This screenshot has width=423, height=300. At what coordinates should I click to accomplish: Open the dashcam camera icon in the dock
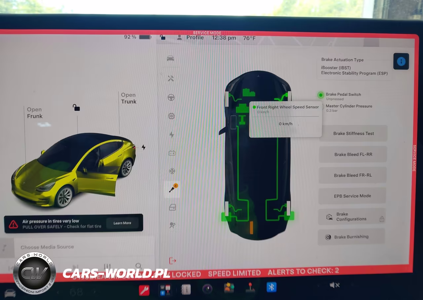point(207,289)
